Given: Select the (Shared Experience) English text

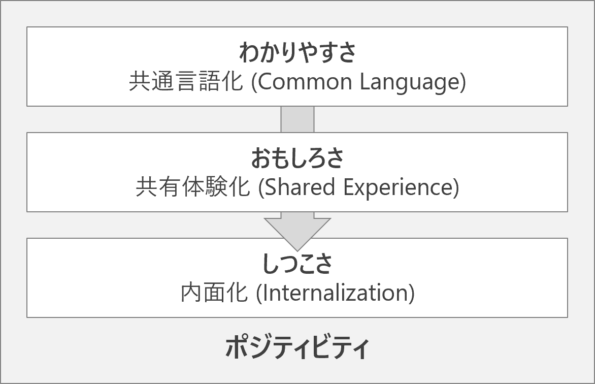Looking at the screenshot, I should pos(358,188).
